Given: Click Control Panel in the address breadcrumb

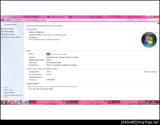Looking at the screenshot, I should coord(18,20).
